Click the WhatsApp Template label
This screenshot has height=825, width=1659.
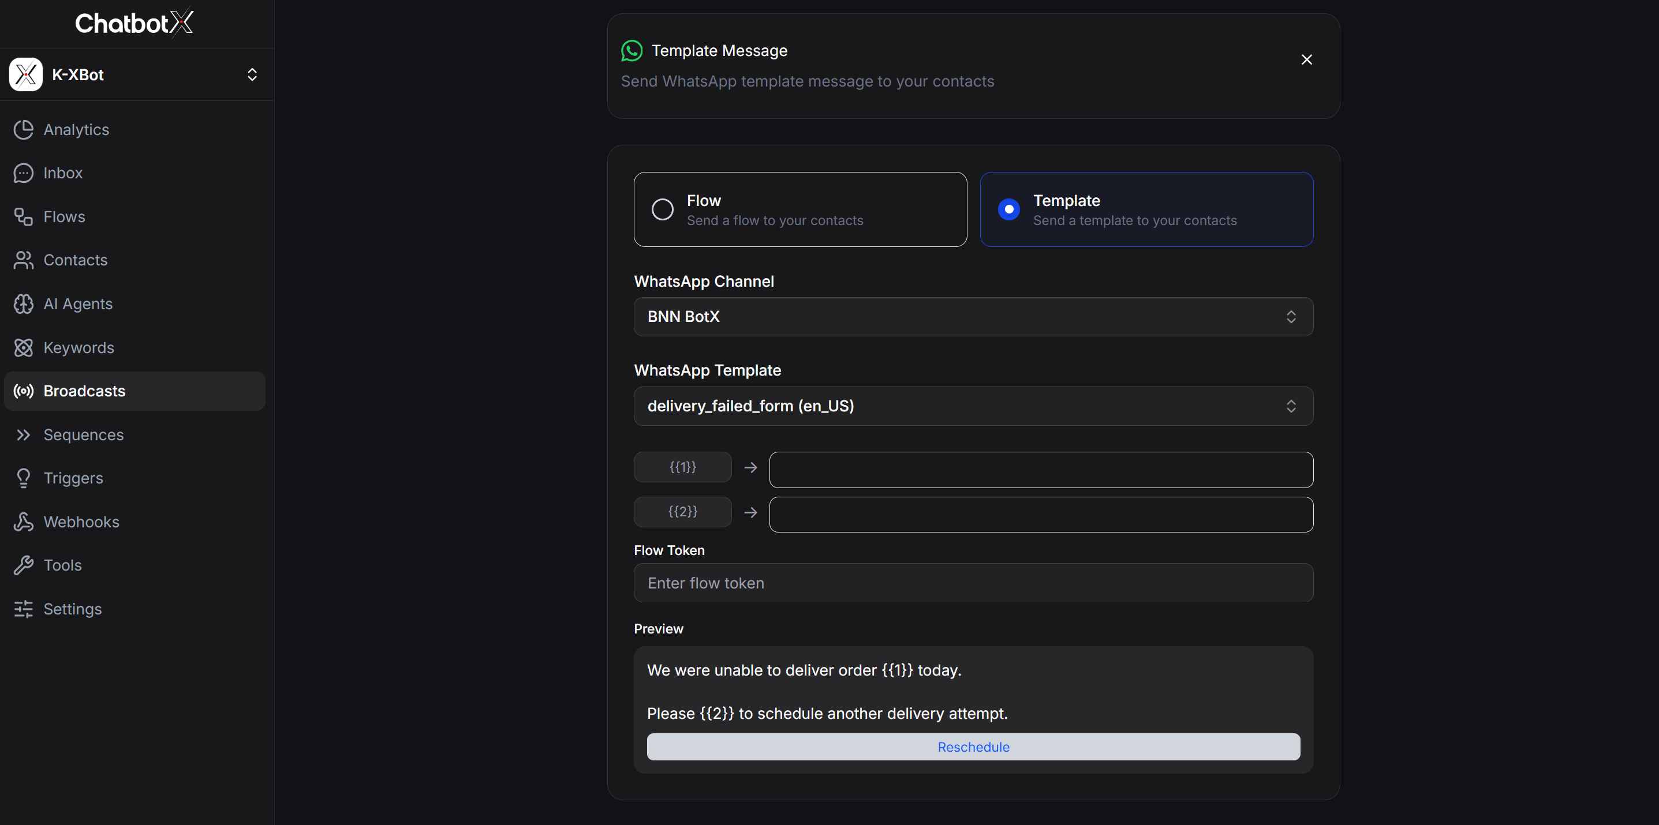(707, 370)
